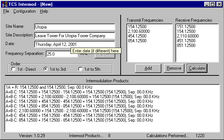
Task: Click the Remove button
Action: pyautogui.click(x=174, y=68)
